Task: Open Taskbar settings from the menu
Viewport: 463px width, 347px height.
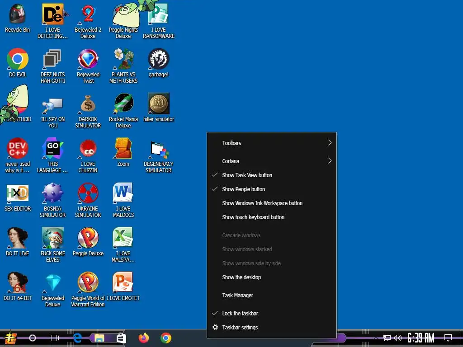Action: point(272,328)
